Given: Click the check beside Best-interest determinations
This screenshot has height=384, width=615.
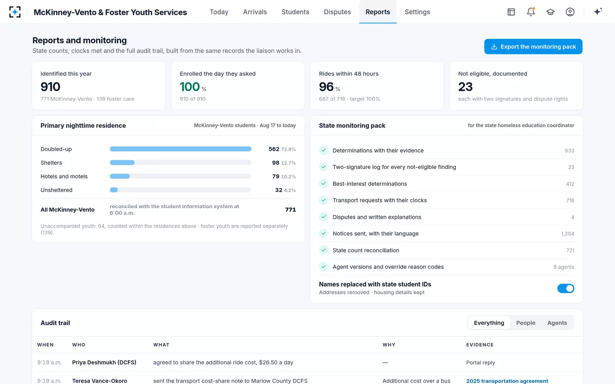Looking at the screenshot, I should [324, 183].
